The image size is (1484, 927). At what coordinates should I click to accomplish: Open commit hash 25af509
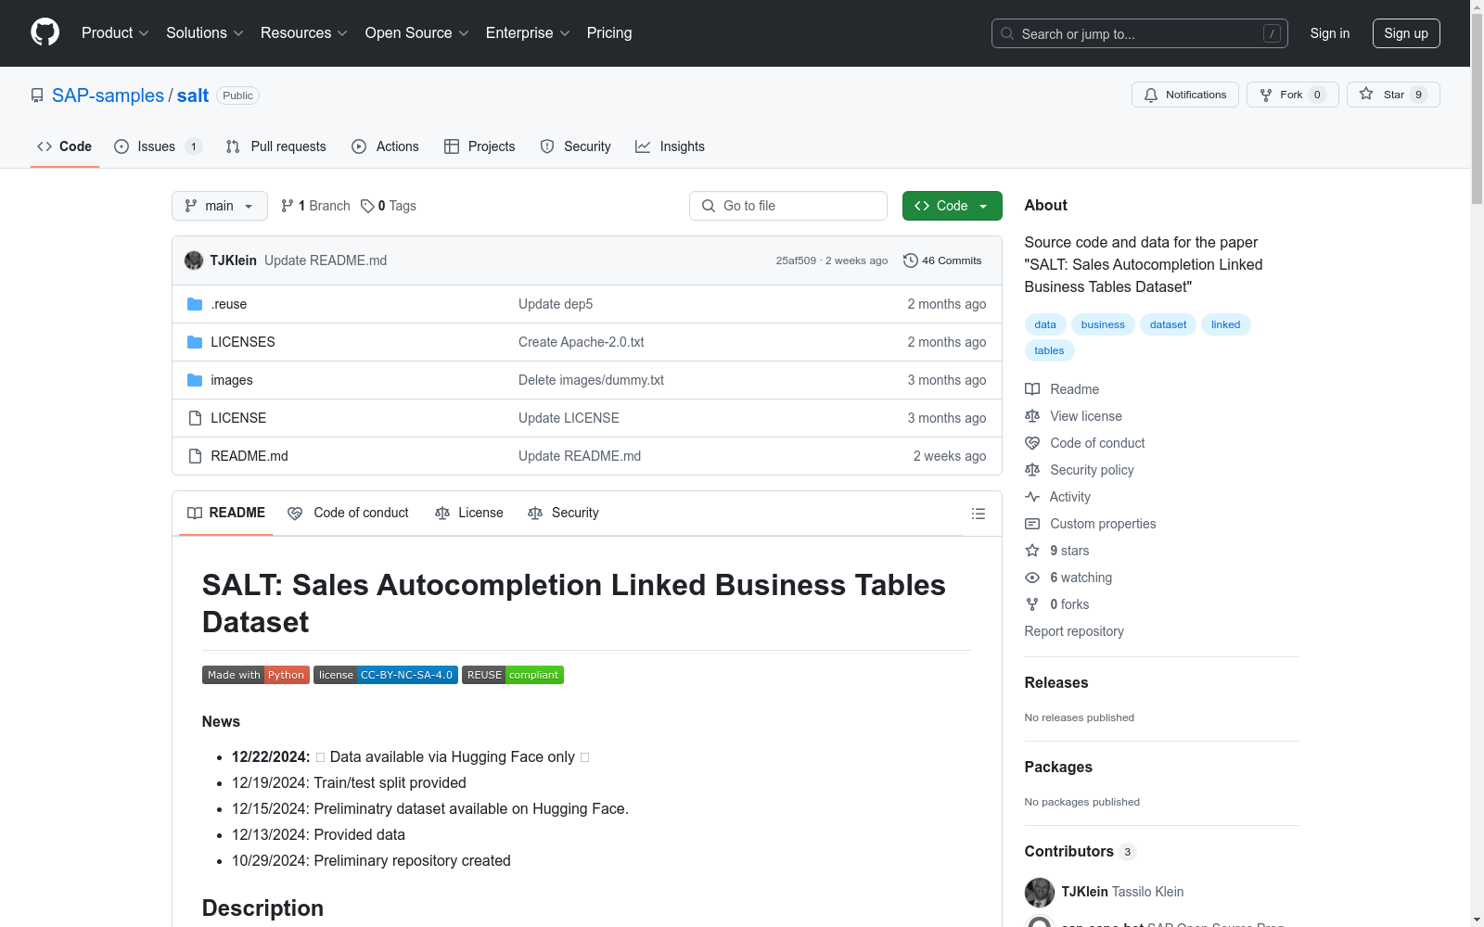pos(796,260)
